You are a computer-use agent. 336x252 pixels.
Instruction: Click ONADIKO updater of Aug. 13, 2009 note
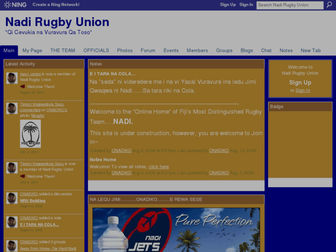[219, 151]
